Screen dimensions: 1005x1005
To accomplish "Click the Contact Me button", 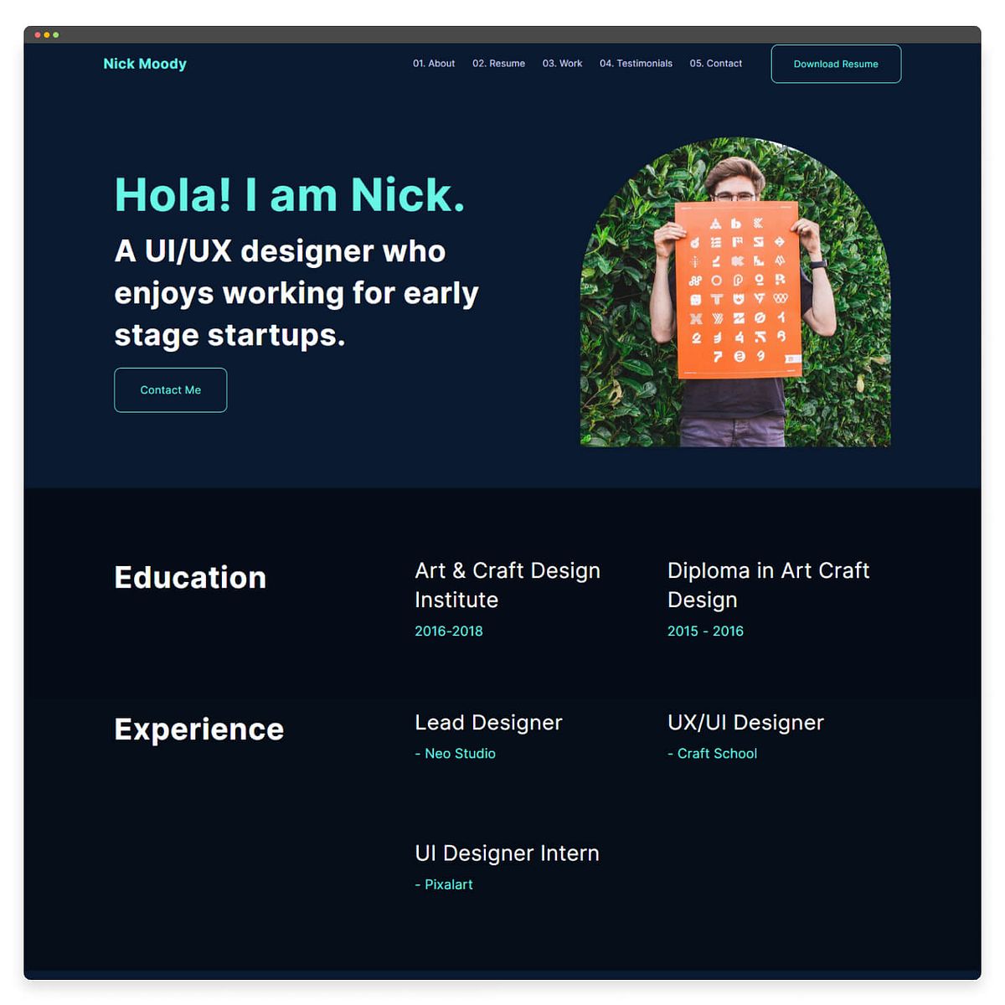I will pos(170,389).
